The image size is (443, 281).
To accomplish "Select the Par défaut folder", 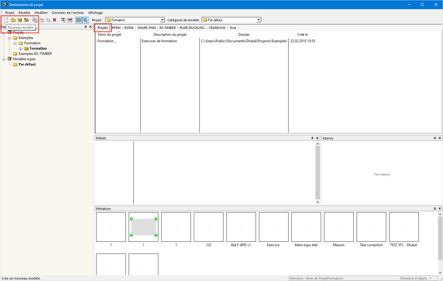I will click(27, 64).
